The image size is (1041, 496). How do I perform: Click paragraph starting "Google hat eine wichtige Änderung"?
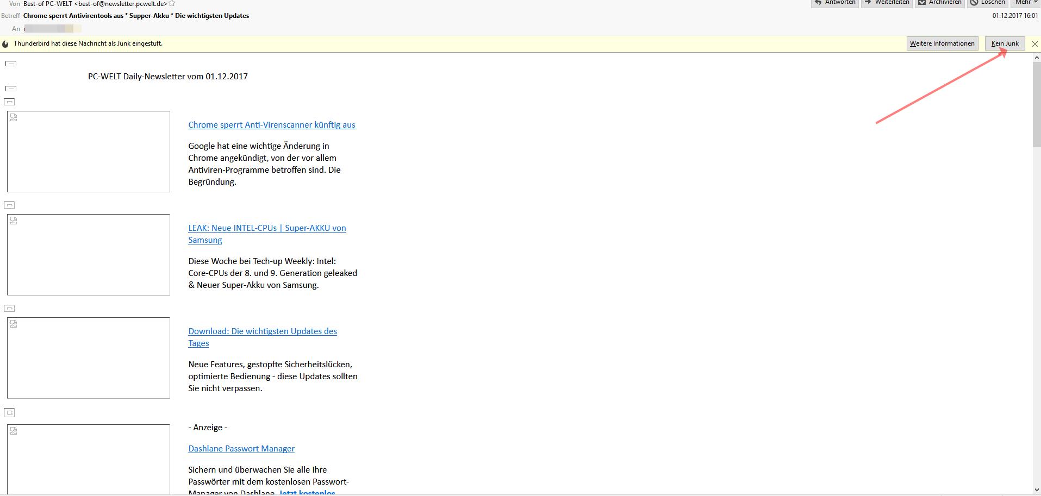click(265, 164)
